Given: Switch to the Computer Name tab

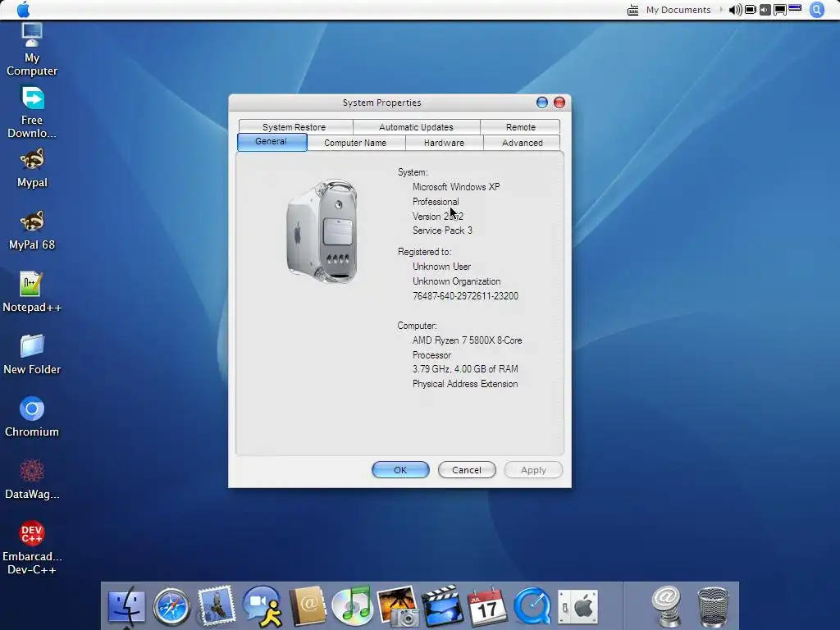Looking at the screenshot, I should 356,143.
